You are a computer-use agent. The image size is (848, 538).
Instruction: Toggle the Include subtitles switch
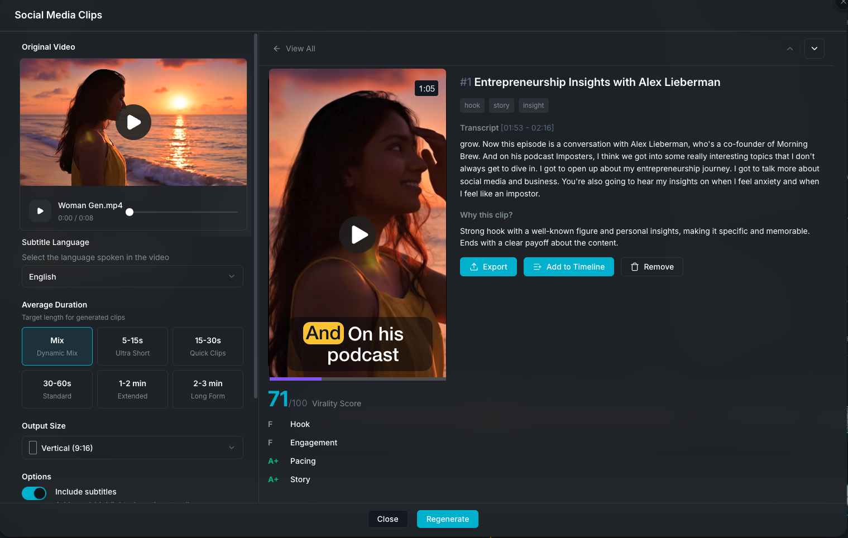34,493
